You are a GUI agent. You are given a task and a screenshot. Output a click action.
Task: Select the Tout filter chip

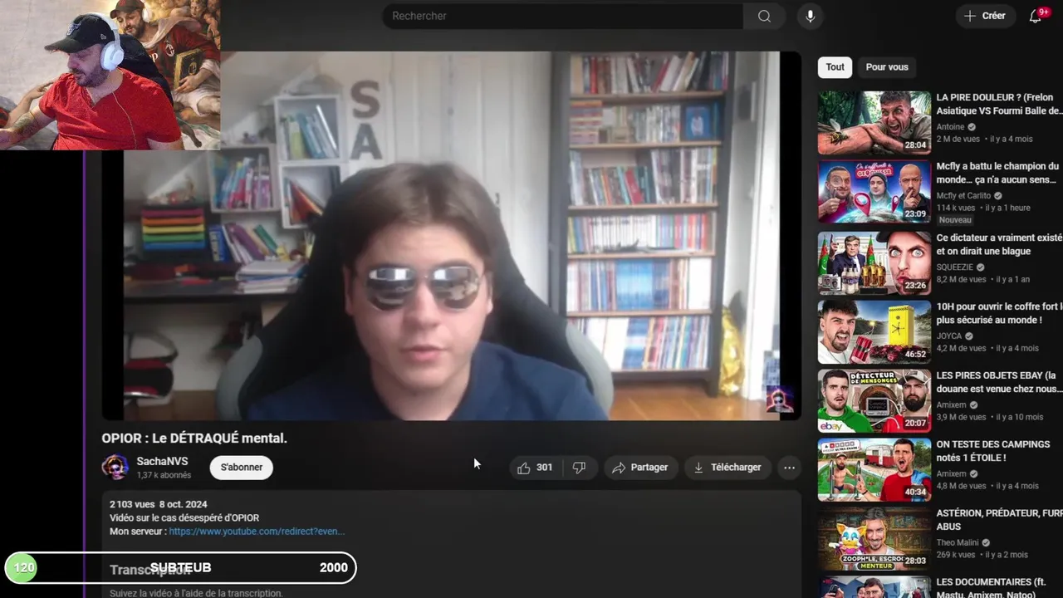(x=835, y=67)
